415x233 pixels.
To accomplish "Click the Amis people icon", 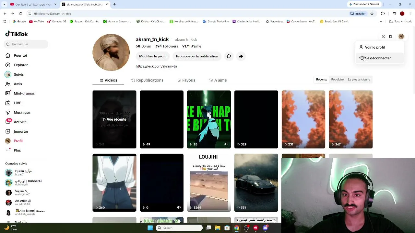I will (8, 84).
